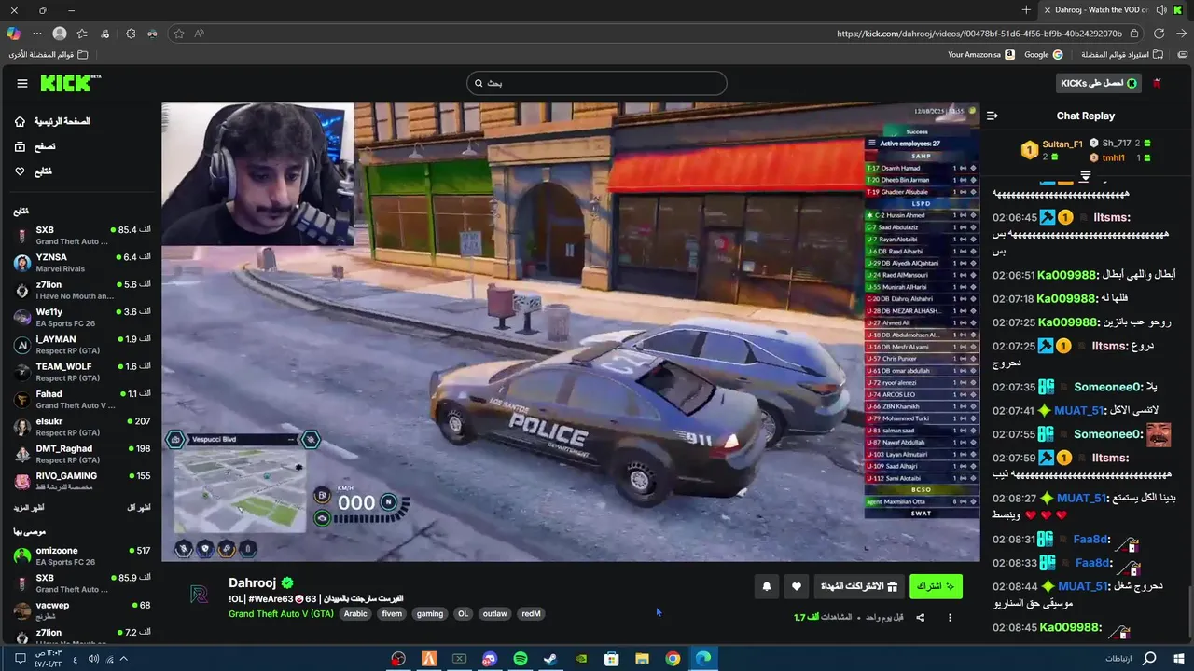The width and height of the screenshot is (1194, 671).
Task: Open omizoone recommended channel
Action: [81, 555]
